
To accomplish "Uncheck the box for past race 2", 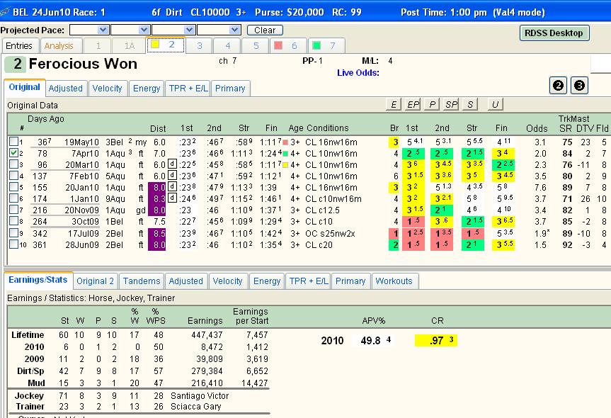I will tap(13, 152).
